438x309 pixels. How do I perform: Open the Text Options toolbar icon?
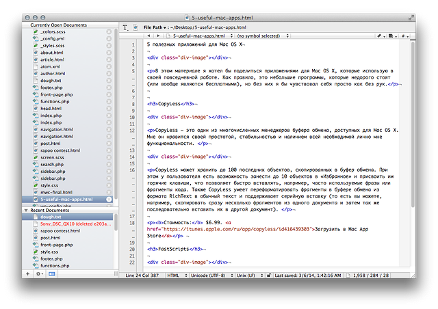pos(125,27)
